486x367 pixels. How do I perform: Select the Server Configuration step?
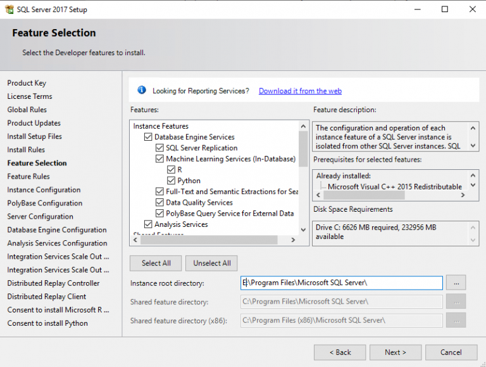(x=40, y=216)
